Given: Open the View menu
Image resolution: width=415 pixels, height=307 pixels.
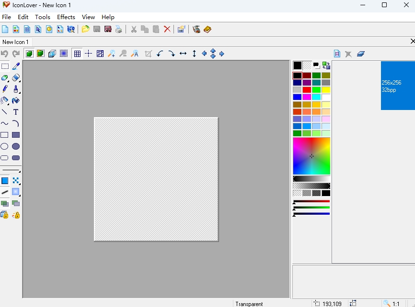Looking at the screenshot, I should [x=88, y=17].
